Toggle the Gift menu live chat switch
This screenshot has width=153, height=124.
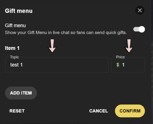pos(139,29)
